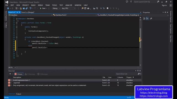Image resolution: width=177 pixels, height=99 pixels.
Task: Toggle the 3 Errors filter
Action: coord(19,74)
